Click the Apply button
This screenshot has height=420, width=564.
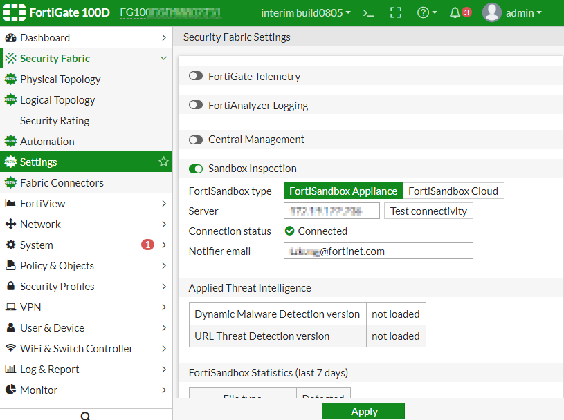(x=363, y=411)
